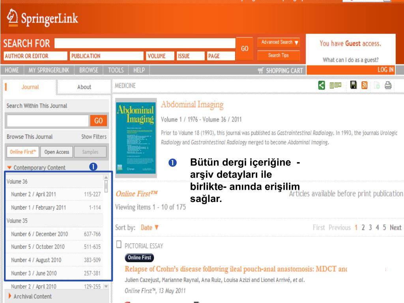Click the AUTHOR OR EDITOR field
The width and height of the screenshot is (404, 303).
tap(36, 56)
